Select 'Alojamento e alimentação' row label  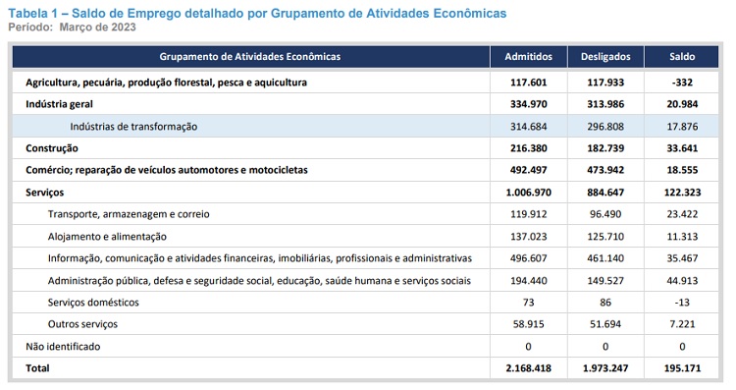[x=107, y=237]
